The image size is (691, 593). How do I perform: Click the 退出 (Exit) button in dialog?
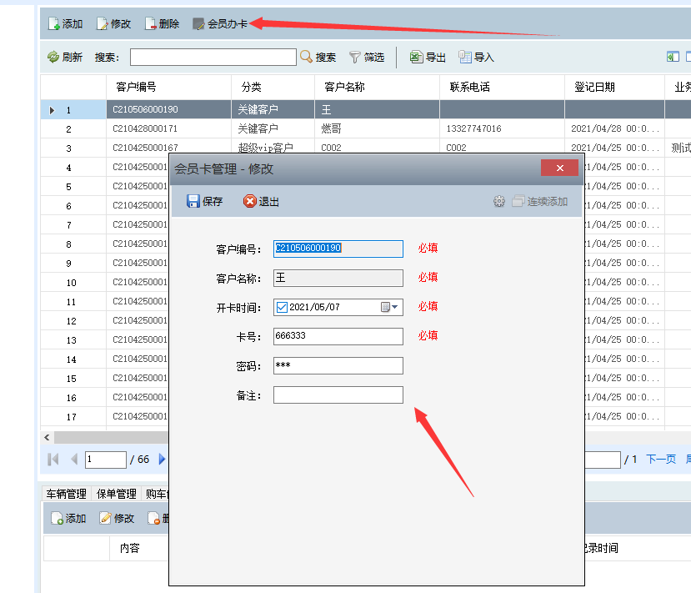click(x=261, y=201)
